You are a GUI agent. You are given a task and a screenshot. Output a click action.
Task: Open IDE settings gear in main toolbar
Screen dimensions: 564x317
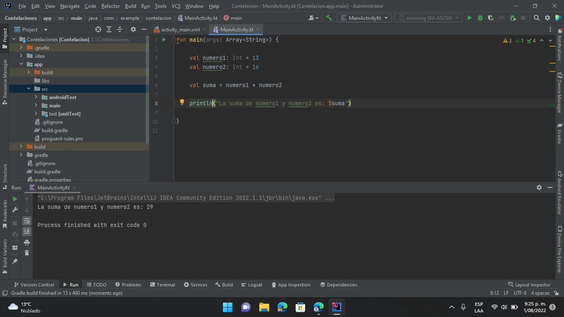pyautogui.click(x=547, y=18)
